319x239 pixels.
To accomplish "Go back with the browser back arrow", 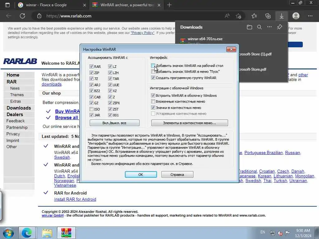I will point(8,16).
